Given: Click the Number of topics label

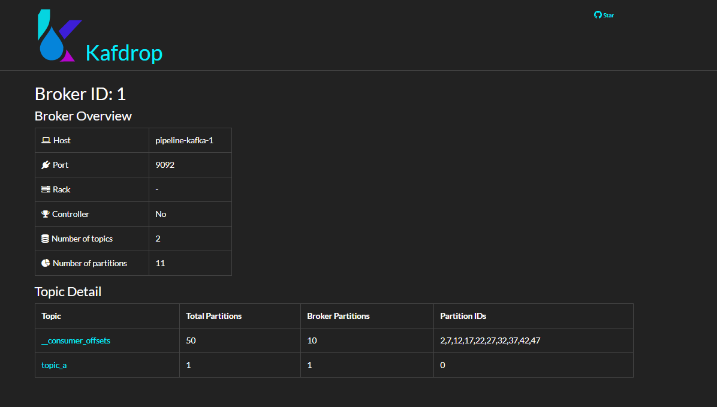Looking at the screenshot, I should (82, 239).
